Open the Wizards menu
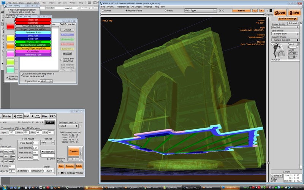304x190 pixels. [148, 6]
